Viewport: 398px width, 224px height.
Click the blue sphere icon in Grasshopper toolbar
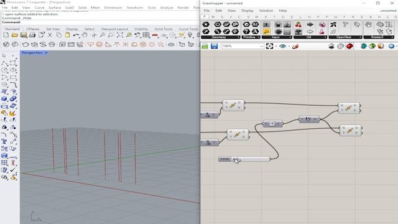click(391, 46)
